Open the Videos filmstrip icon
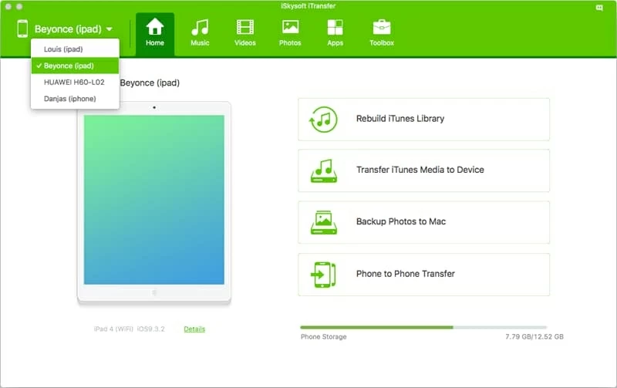Screen dimensions: 617x388 (245, 29)
